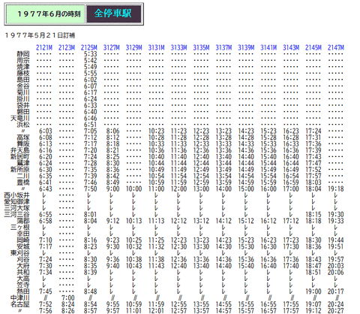
Task: Open train 2145M link
Action: [x=313, y=47]
